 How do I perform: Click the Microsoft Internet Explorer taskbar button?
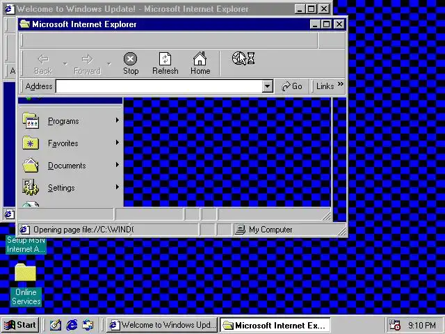(275, 325)
